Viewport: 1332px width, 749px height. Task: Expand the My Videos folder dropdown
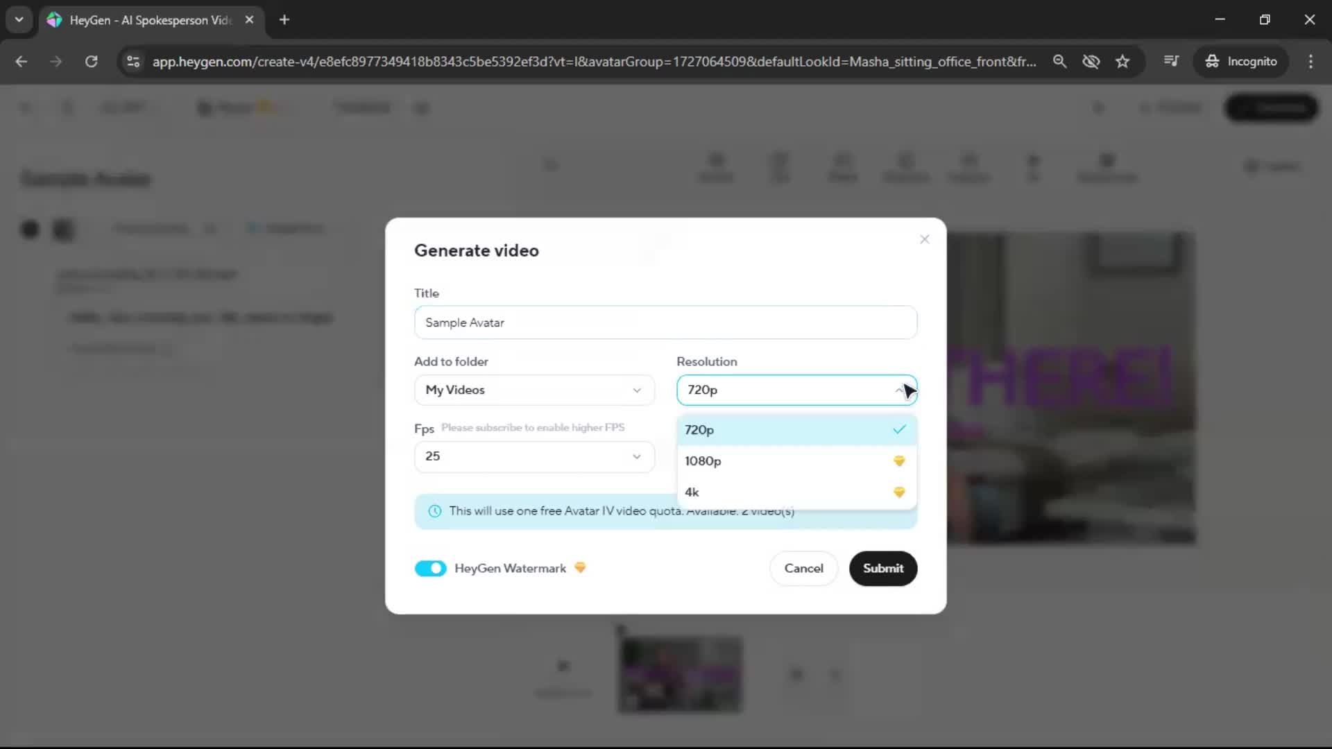pyautogui.click(x=534, y=390)
